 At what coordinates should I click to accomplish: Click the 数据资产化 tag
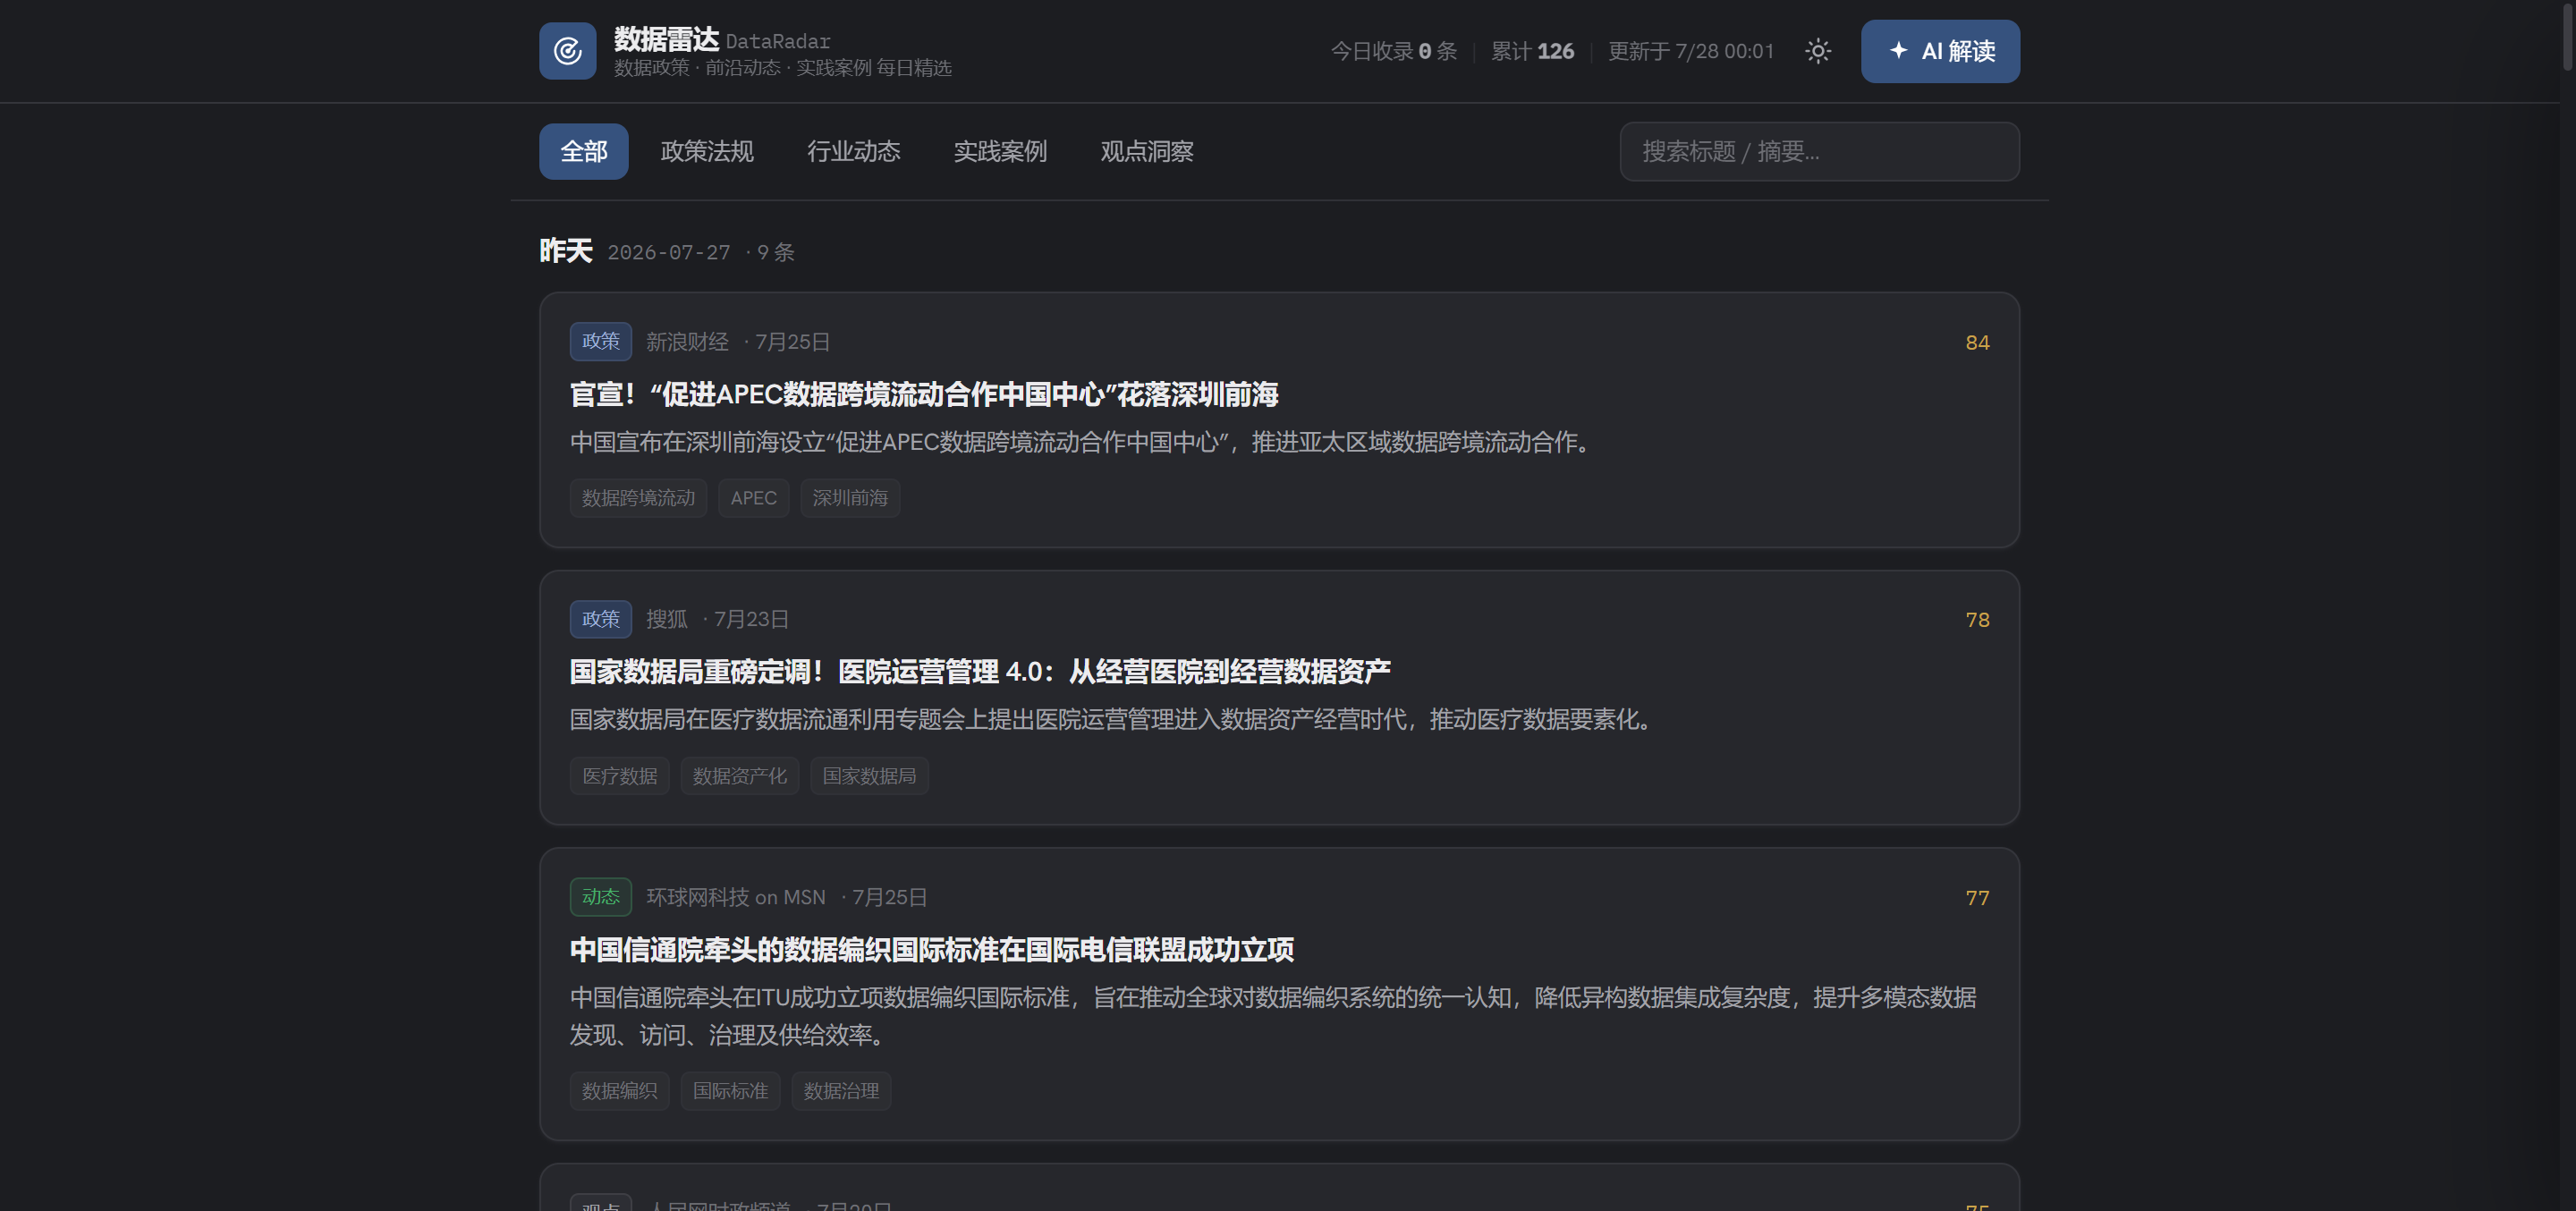click(x=739, y=776)
